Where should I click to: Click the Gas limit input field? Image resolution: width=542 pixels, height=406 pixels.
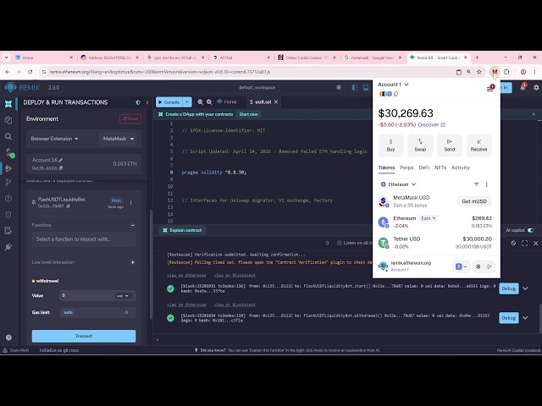point(97,312)
